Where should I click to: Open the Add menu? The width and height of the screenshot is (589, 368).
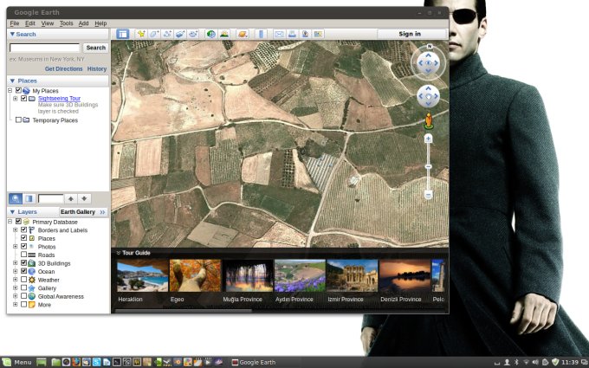83,23
